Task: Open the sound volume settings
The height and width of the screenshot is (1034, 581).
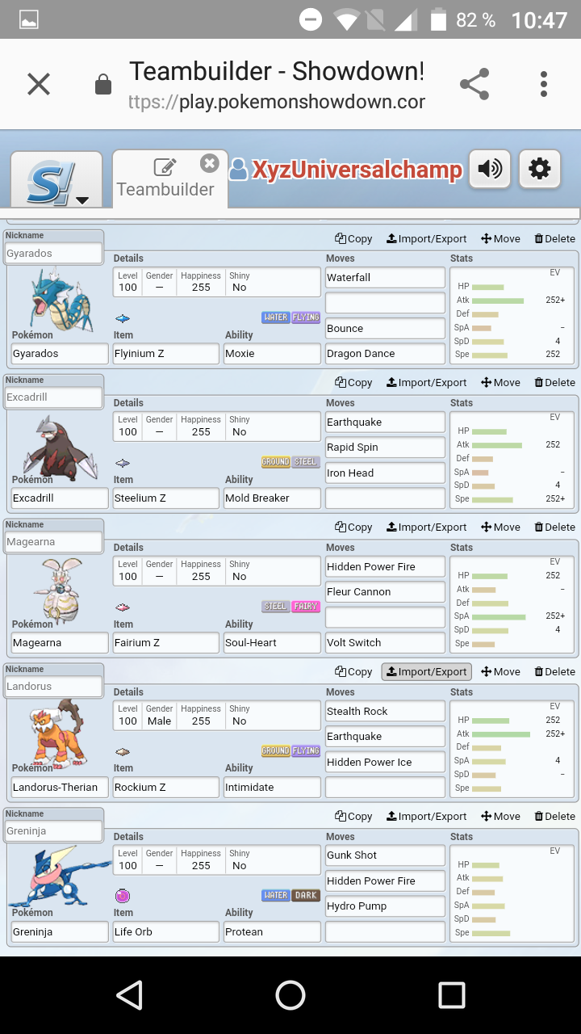Action: click(490, 169)
